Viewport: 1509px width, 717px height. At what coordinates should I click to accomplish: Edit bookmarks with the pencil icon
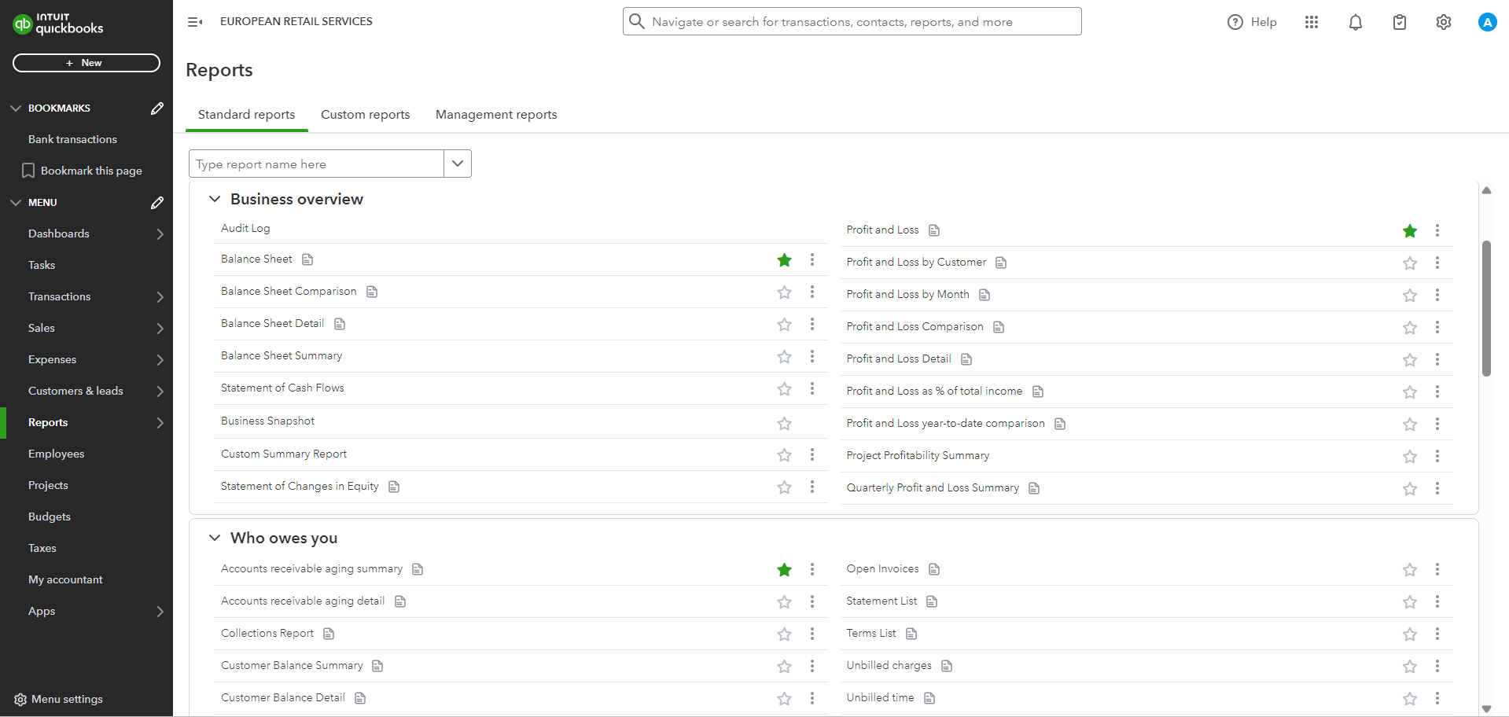click(157, 108)
